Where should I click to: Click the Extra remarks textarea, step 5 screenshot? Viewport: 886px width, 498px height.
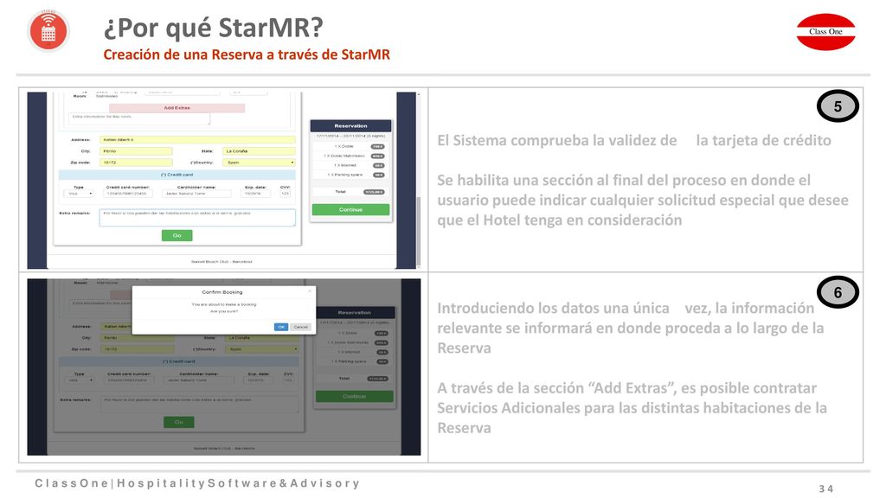(197, 217)
